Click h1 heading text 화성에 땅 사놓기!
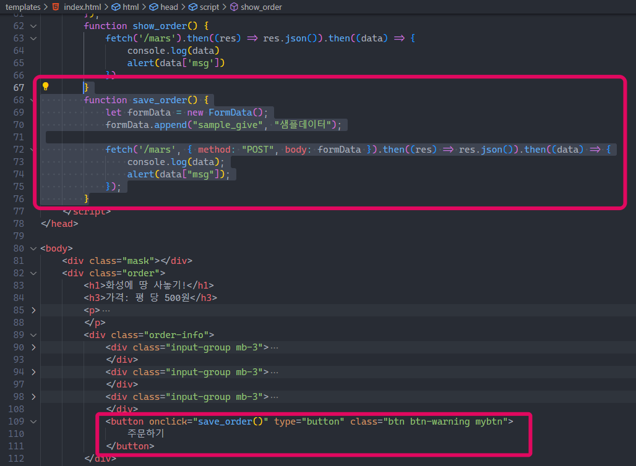The width and height of the screenshot is (636, 466). (145, 286)
